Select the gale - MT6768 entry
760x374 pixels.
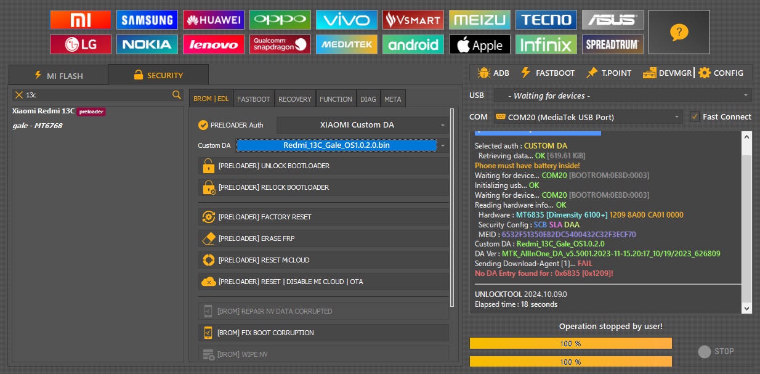pos(38,126)
